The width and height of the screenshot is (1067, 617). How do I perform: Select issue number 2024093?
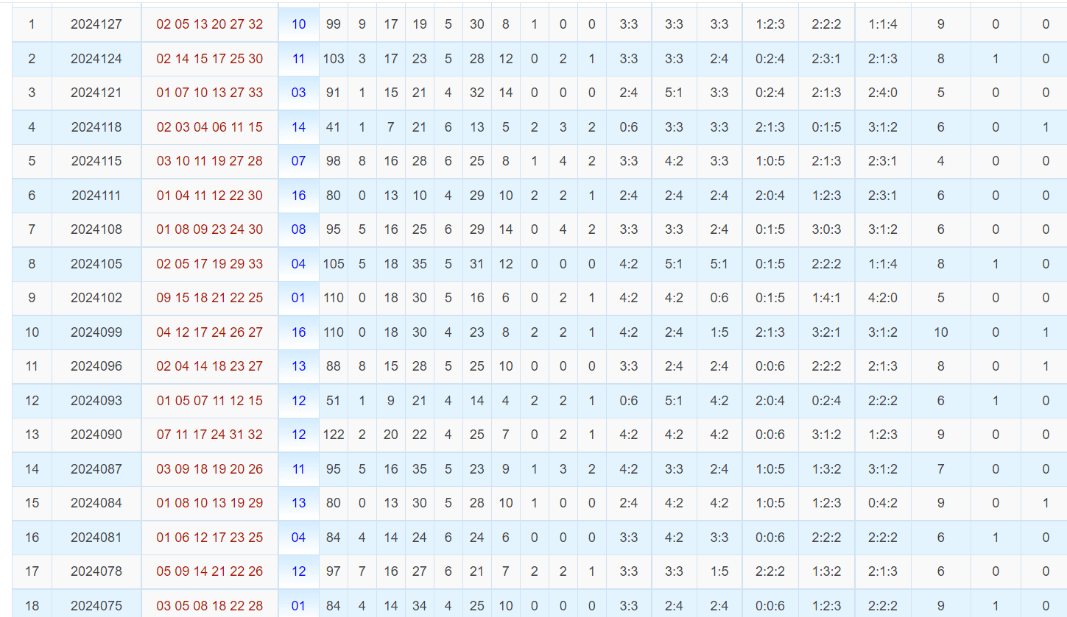(96, 401)
